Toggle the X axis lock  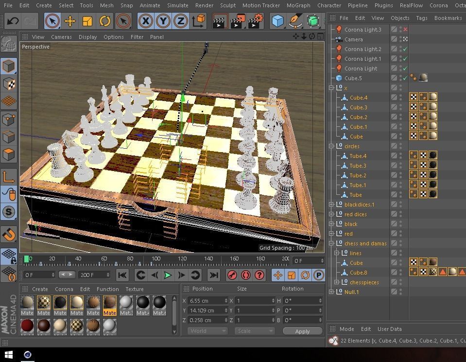click(x=146, y=21)
